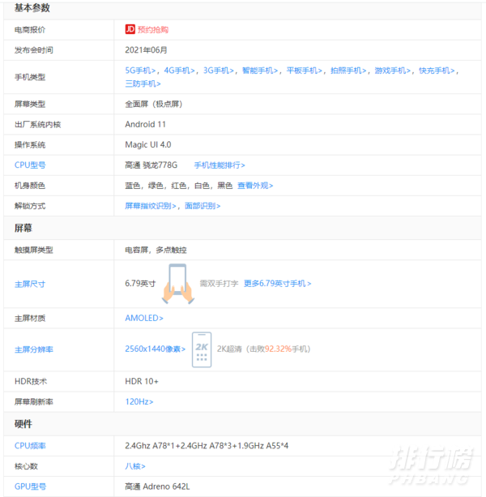This screenshot has height=497, width=486.
Task: Open the 预约抢购 purchase link
Action: pos(152,29)
